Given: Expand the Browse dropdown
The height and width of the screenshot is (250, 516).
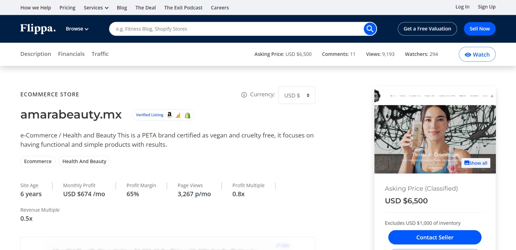Looking at the screenshot, I should point(77,29).
